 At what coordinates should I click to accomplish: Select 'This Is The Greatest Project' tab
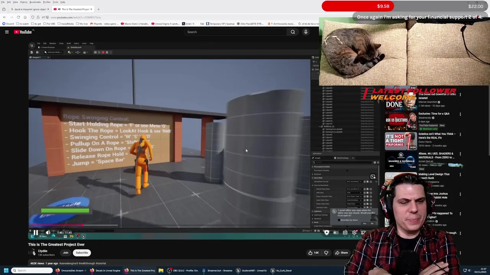73,9
